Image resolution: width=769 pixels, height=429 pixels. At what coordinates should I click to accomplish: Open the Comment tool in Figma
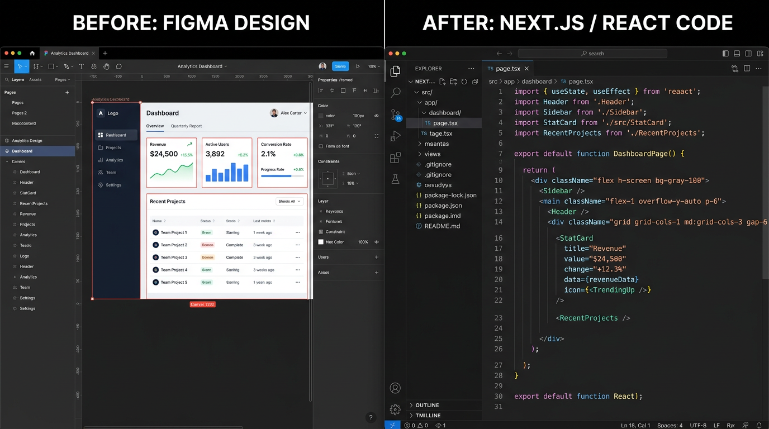118,66
